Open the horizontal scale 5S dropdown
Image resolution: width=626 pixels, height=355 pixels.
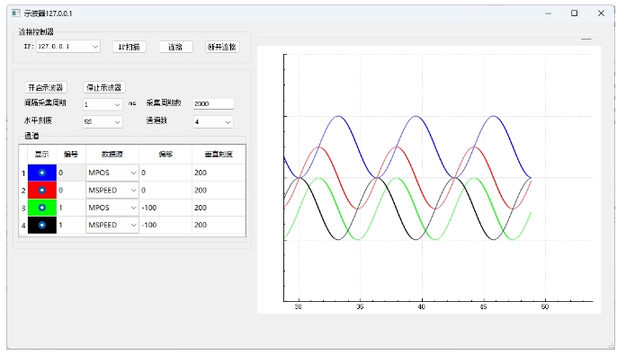click(x=103, y=121)
